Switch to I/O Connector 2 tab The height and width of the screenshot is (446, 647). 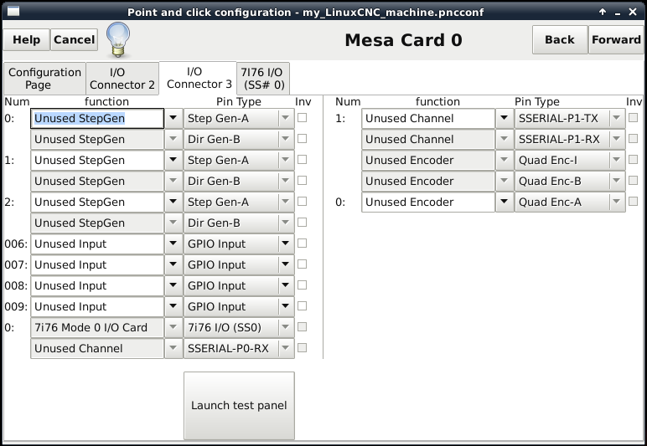(122, 79)
